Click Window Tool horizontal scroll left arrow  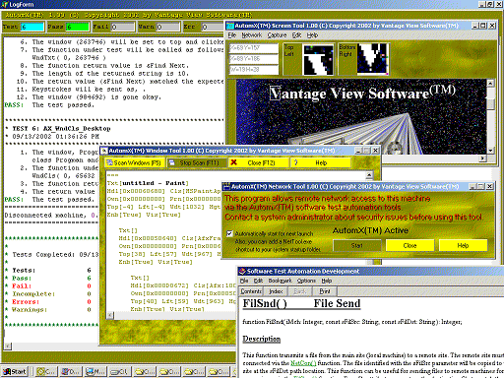click(x=110, y=315)
